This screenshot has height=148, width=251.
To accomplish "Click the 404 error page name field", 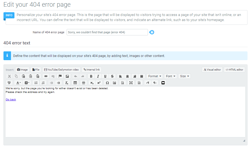I will (x=107, y=32).
